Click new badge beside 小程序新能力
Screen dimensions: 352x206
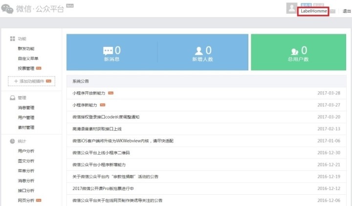coord(103,104)
